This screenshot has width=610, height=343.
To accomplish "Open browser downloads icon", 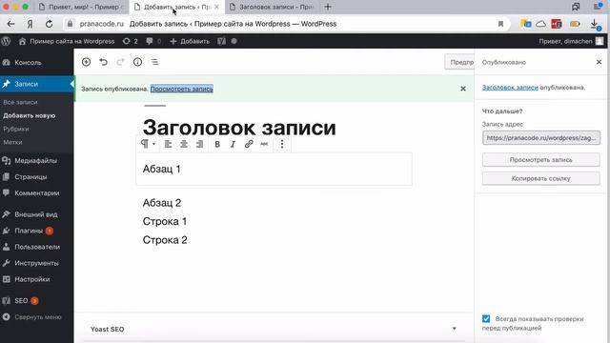I will tap(595, 25).
